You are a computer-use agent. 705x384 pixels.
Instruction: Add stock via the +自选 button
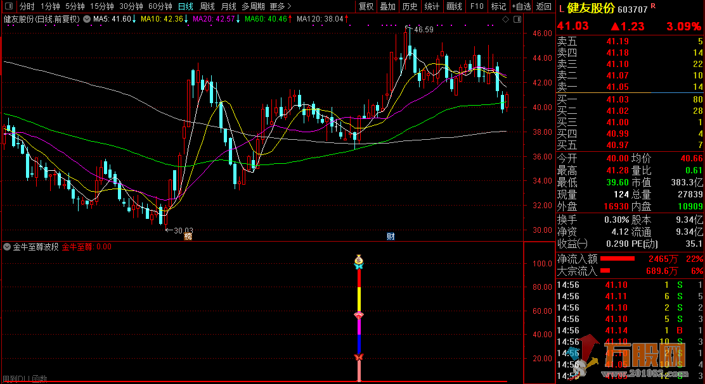521,6
